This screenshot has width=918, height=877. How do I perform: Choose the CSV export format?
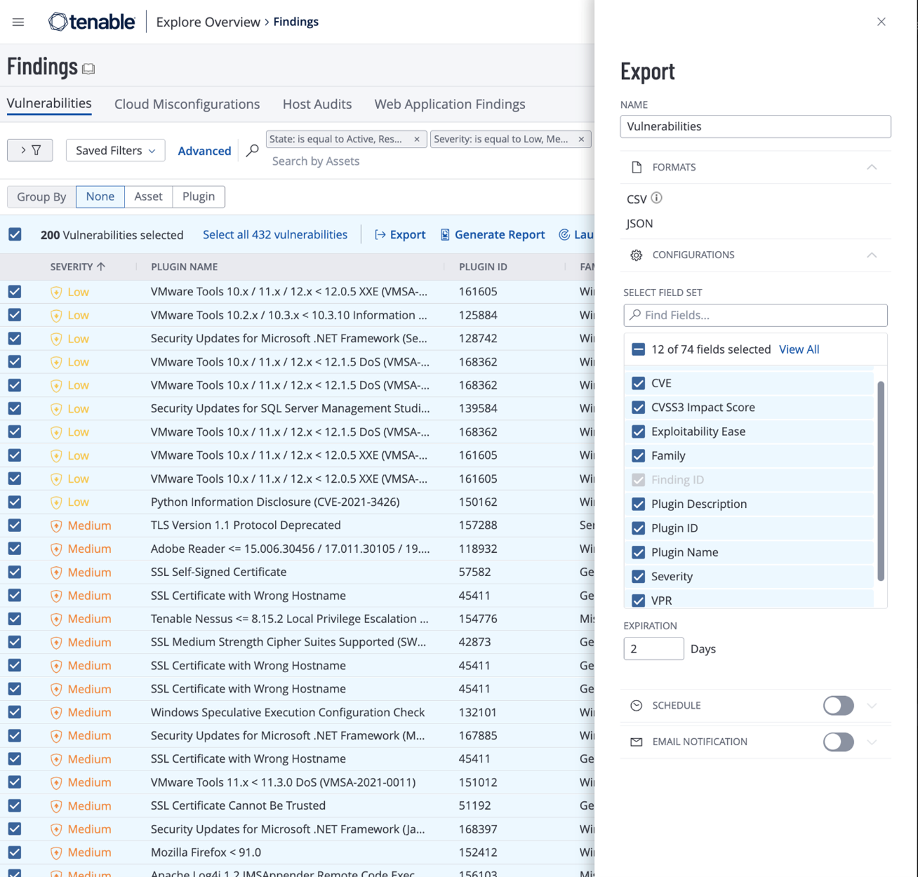[x=637, y=199]
